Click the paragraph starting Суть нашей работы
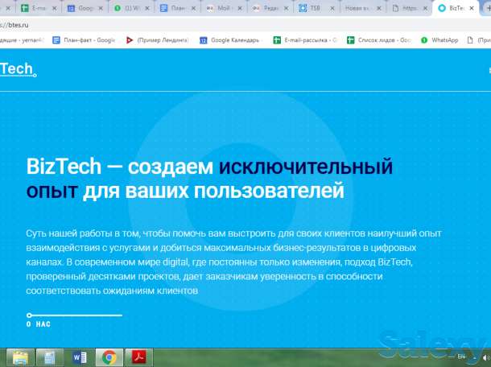The width and height of the screenshot is (491, 367). [233, 262]
